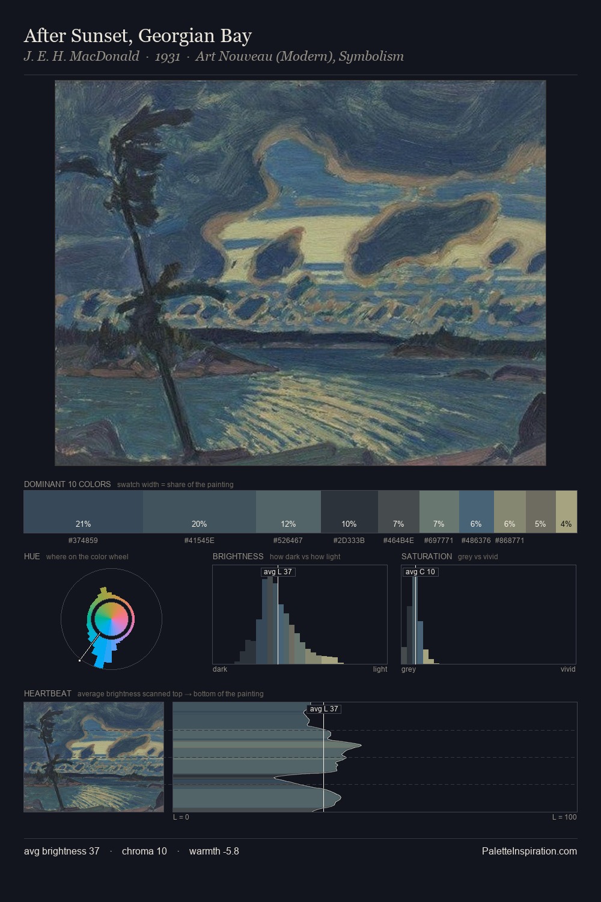The width and height of the screenshot is (601, 902).
Task: Click the hue color wheel chart
Action: [111, 619]
